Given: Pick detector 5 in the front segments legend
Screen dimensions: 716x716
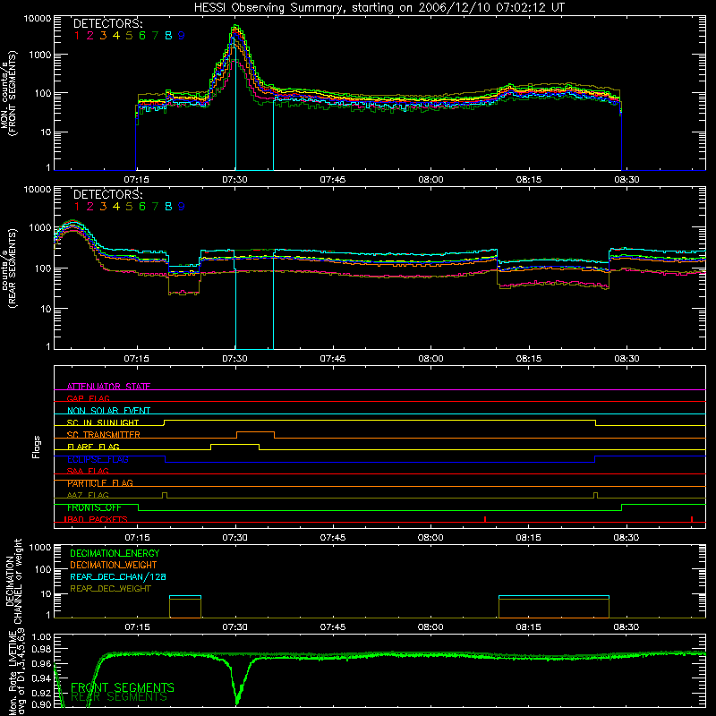Looking at the screenshot, I should click(x=129, y=36).
